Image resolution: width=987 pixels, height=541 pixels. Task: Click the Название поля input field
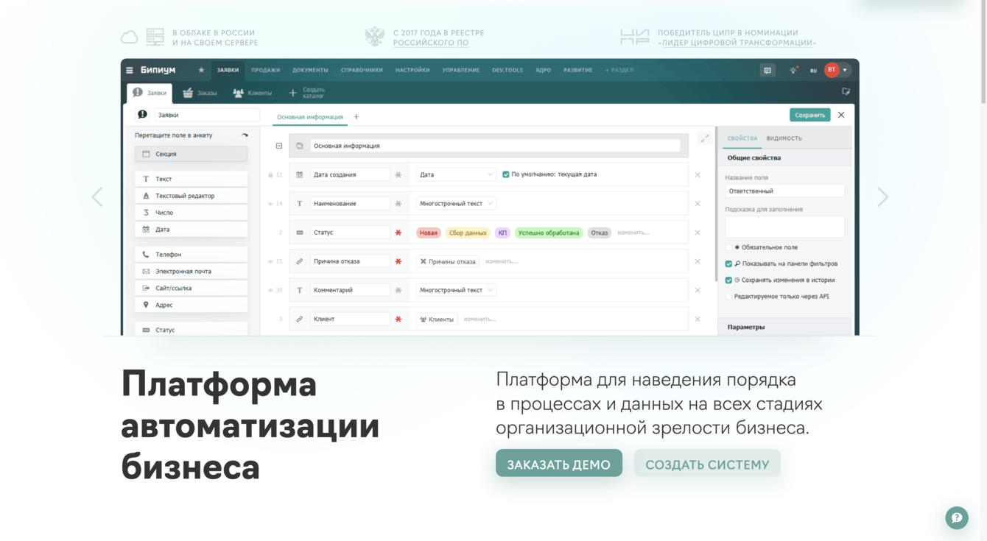click(784, 191)
